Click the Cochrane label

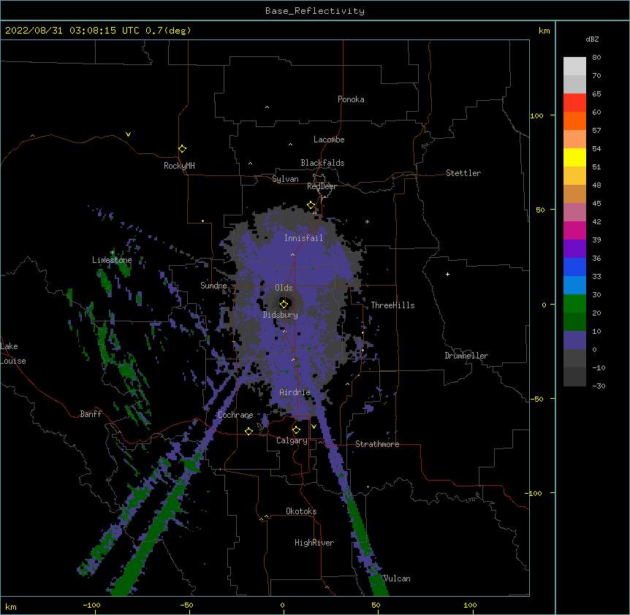[x=235, y=415]
